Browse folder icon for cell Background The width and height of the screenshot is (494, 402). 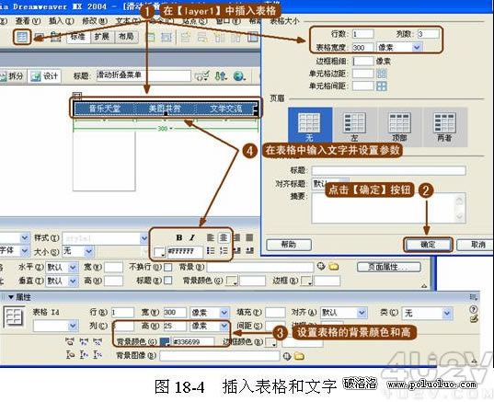333,267
